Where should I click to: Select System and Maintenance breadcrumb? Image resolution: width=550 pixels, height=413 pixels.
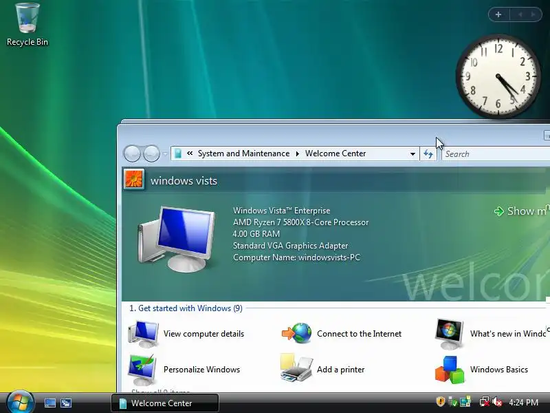point(243,153)
